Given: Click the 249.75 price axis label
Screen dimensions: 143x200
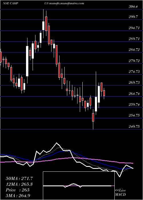Looking at the screenshot, I should (134, 127).
